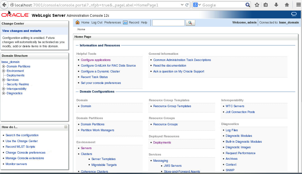
Task: Open the WTC Servers link
Action: point(235,106)
